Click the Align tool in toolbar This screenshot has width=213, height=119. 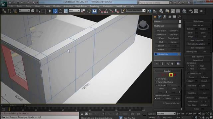coord(155,11)
